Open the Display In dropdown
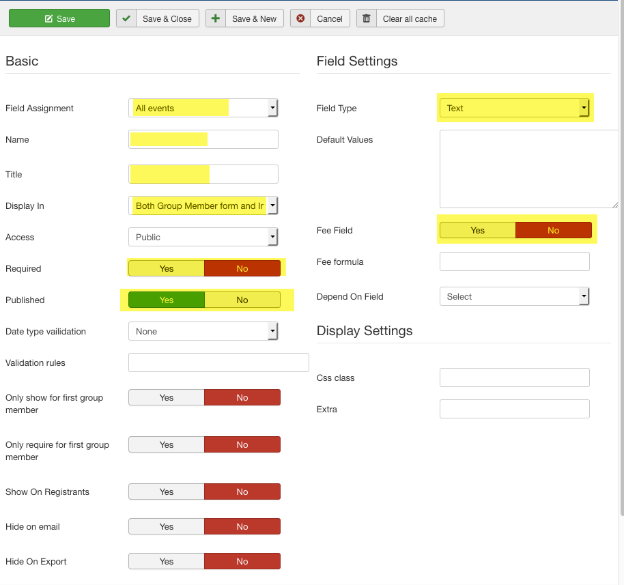This screenshot has height=585, width=624. pos(203,205)
